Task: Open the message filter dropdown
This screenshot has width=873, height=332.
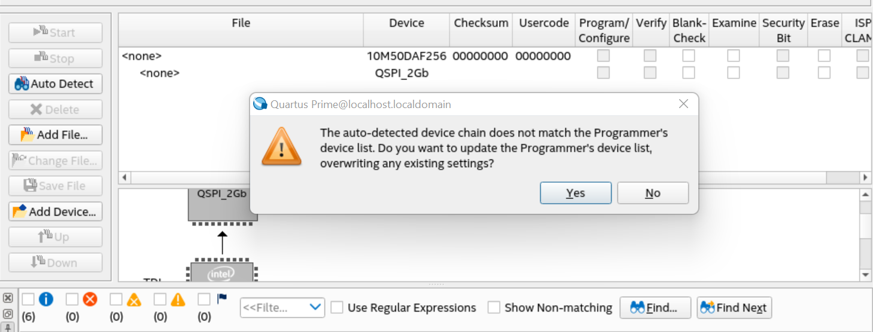Action: (x=282, y=308)
